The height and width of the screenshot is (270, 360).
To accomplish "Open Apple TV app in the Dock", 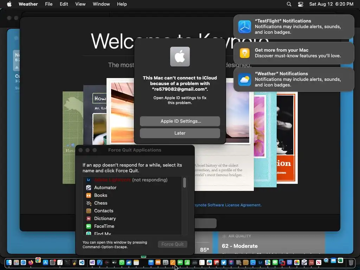I will [x=114, y=262].
